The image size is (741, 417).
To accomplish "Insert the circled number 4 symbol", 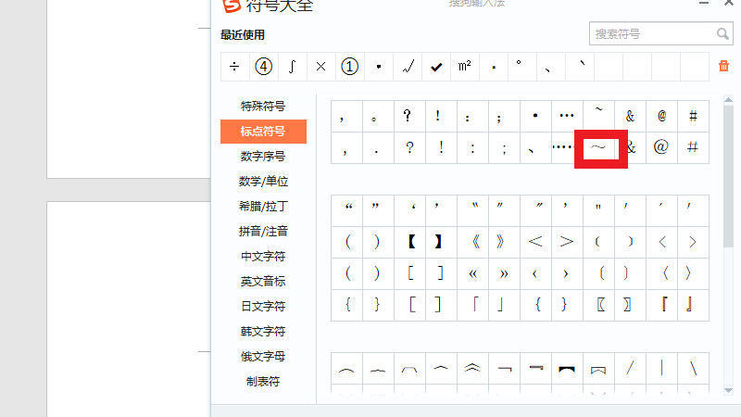I will click(264, 67).
